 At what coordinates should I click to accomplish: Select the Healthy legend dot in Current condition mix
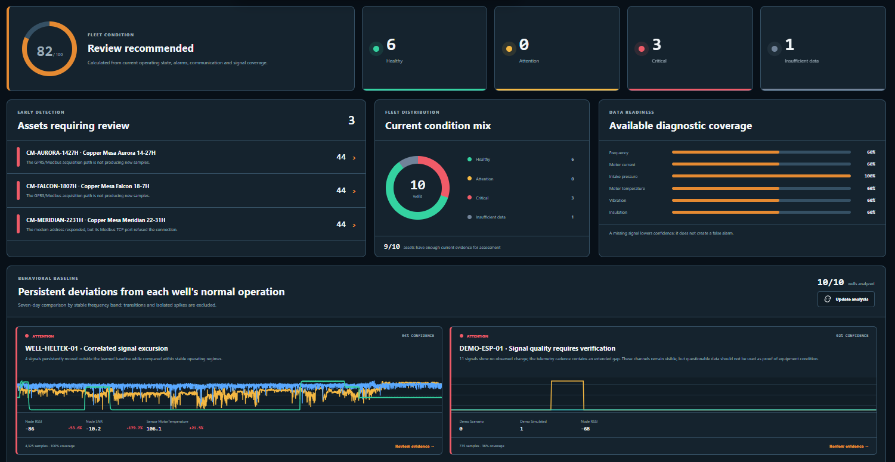pos(469,160)
